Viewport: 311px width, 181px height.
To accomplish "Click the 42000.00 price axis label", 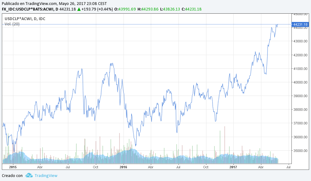I will click(300, 55).
